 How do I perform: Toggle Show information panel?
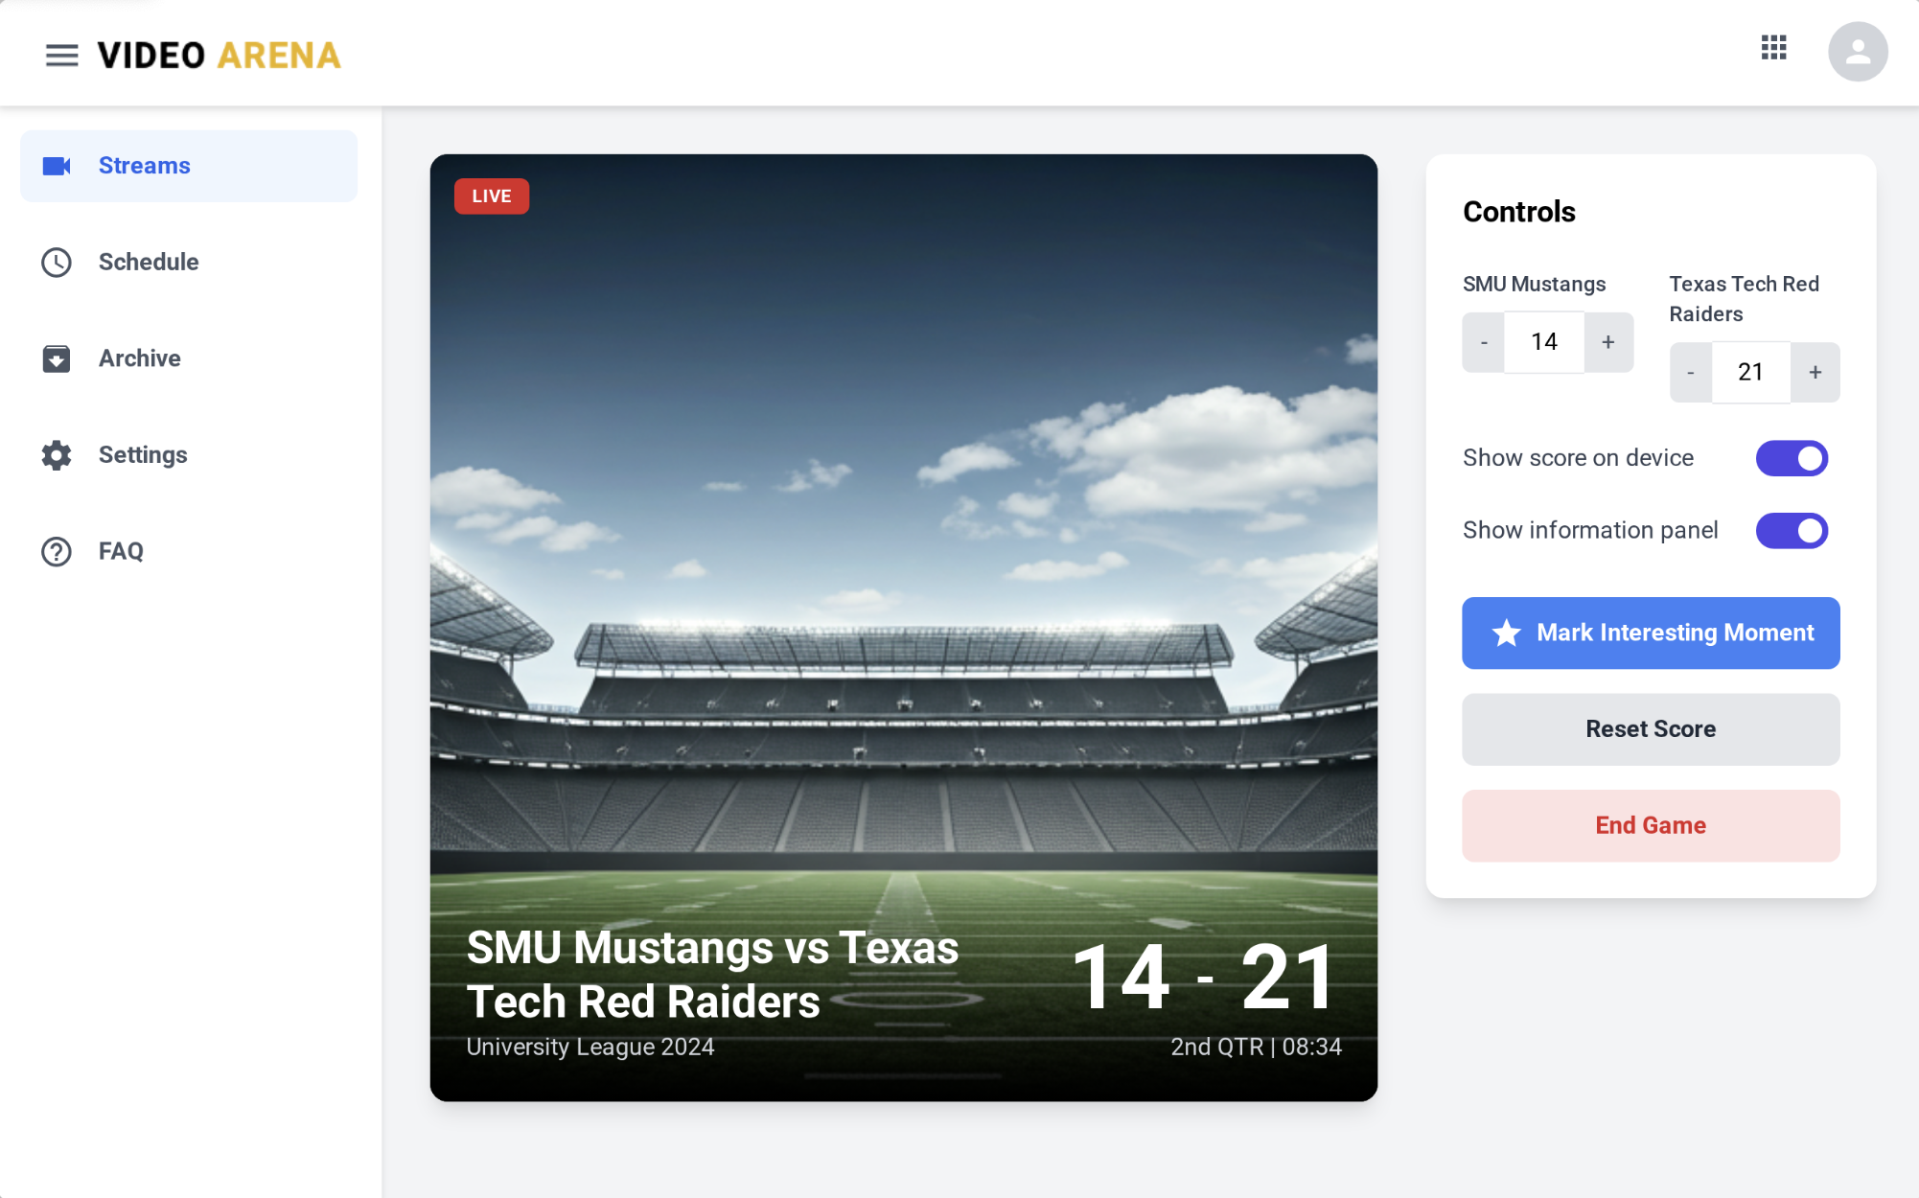coord(1792,531)
